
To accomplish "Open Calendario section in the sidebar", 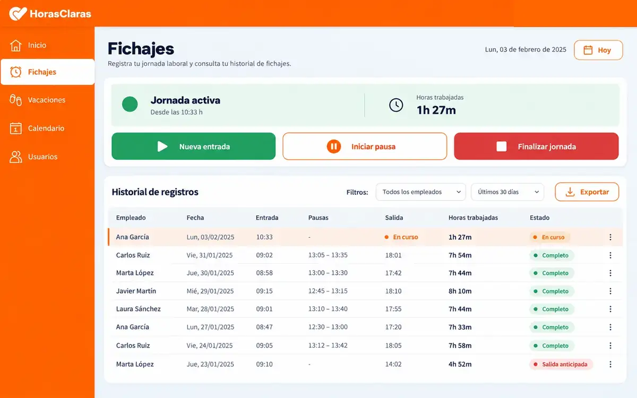I will tap(47, 128).
